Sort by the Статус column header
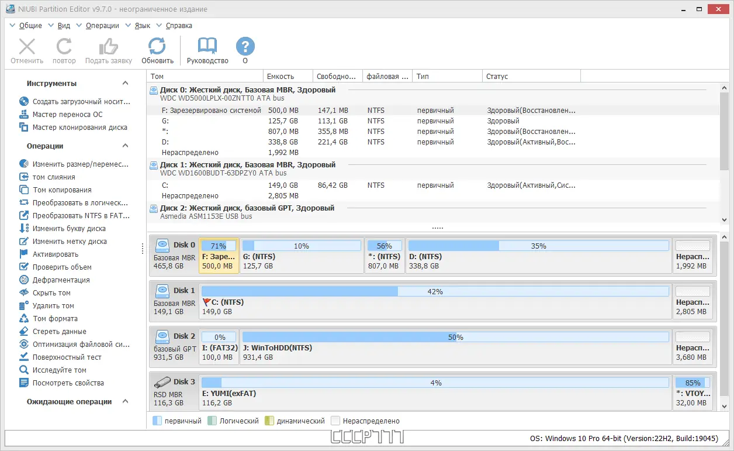This screenshot has width=734, height=451. (x=531, y=76)
